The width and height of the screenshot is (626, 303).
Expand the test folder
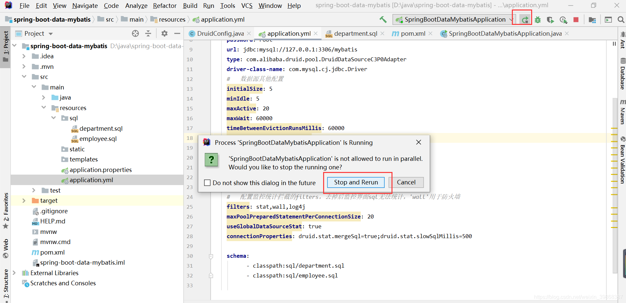pyautogui.click(x=34, y=190)
